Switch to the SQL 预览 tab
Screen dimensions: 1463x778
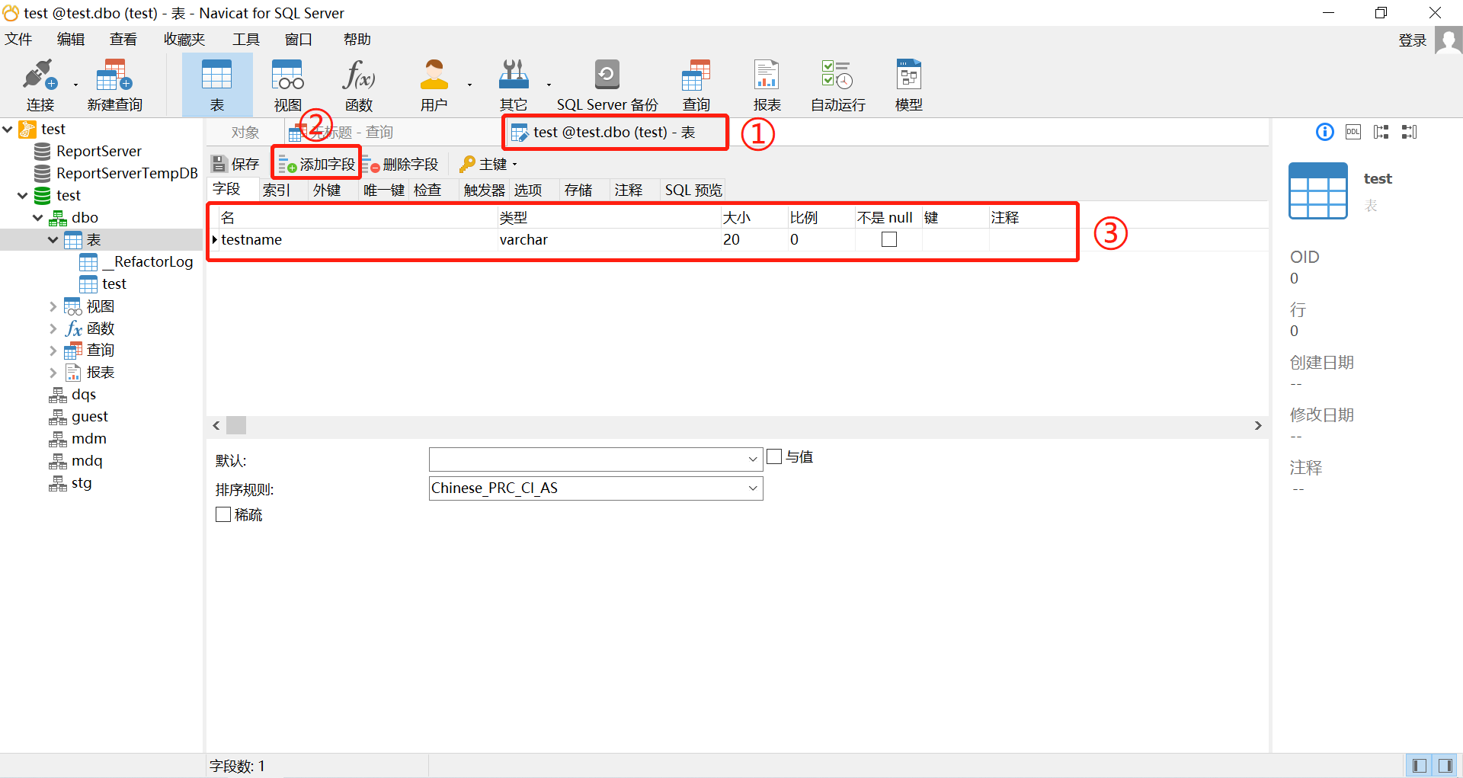click(693, 190)
